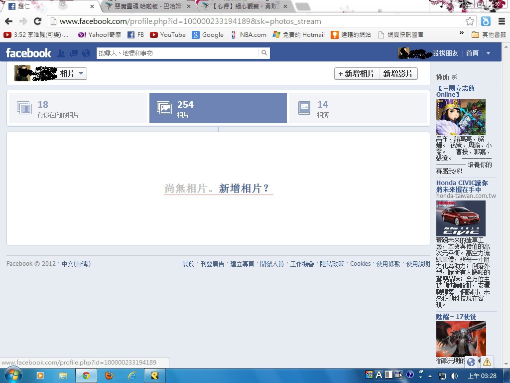The image size is (510, 383).
Task: Click the browser forward arrow
Action: point(23,21)
